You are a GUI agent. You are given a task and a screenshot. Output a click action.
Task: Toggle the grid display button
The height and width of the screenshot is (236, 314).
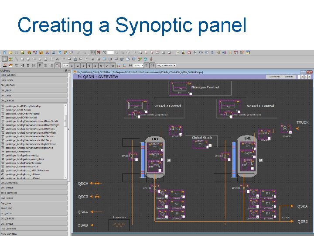click(92, 52)
